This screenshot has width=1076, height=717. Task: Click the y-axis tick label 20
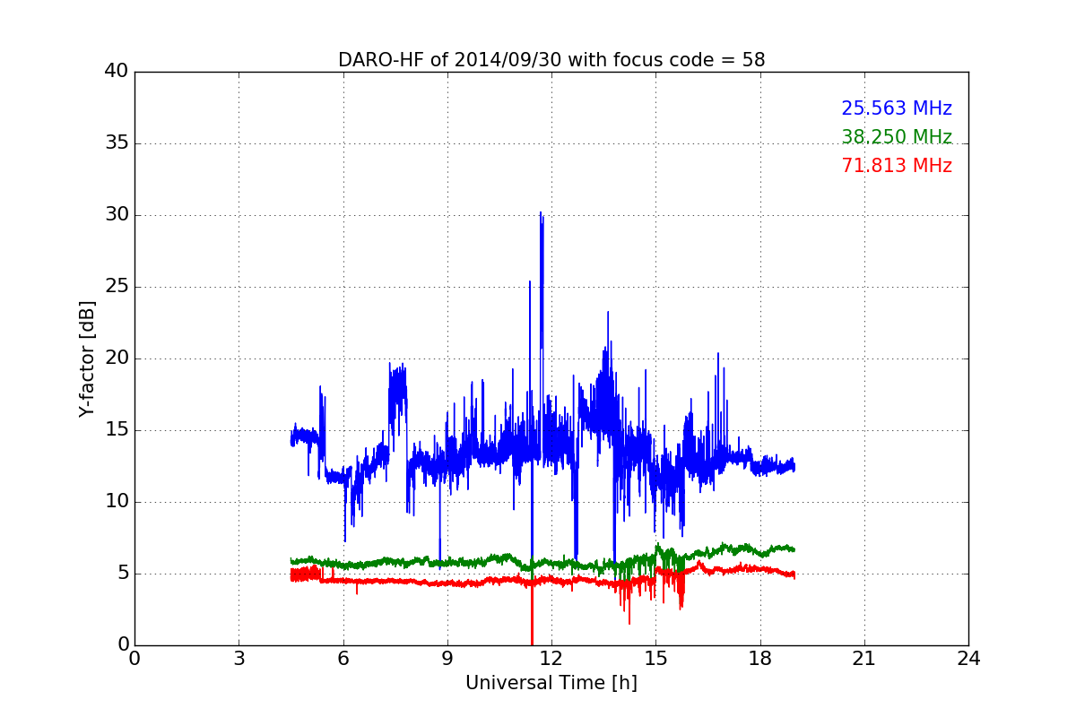pyautogui.click(x=116, y=358)
